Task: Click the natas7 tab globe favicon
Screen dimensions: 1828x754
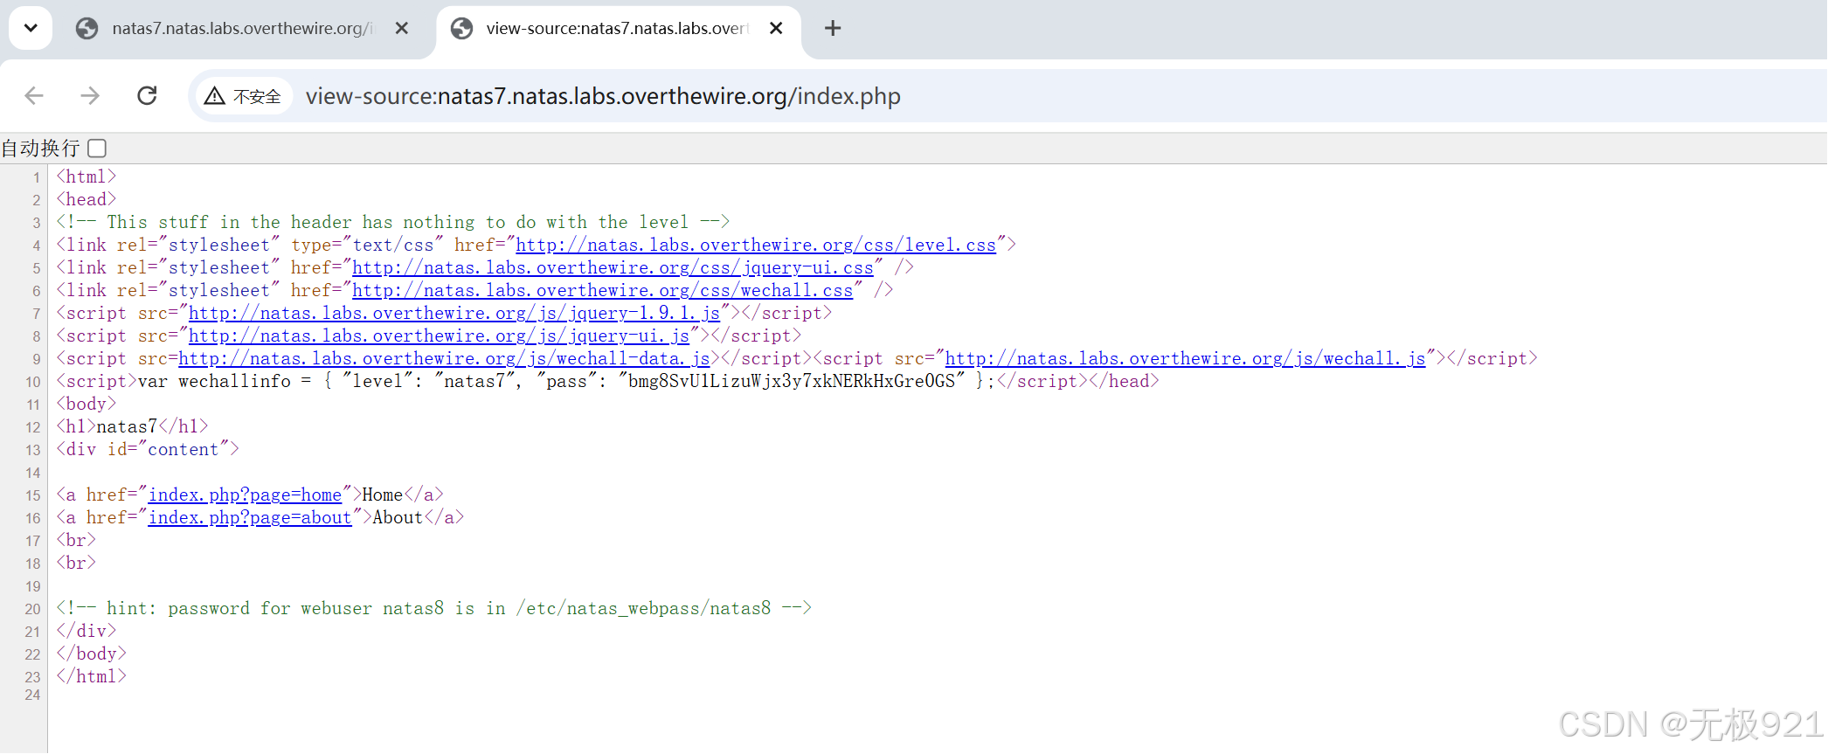Action: (87, 29)
